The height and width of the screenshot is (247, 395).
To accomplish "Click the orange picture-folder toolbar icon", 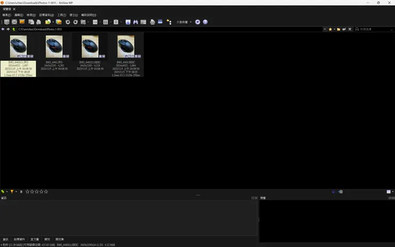I will pos(59,22).
